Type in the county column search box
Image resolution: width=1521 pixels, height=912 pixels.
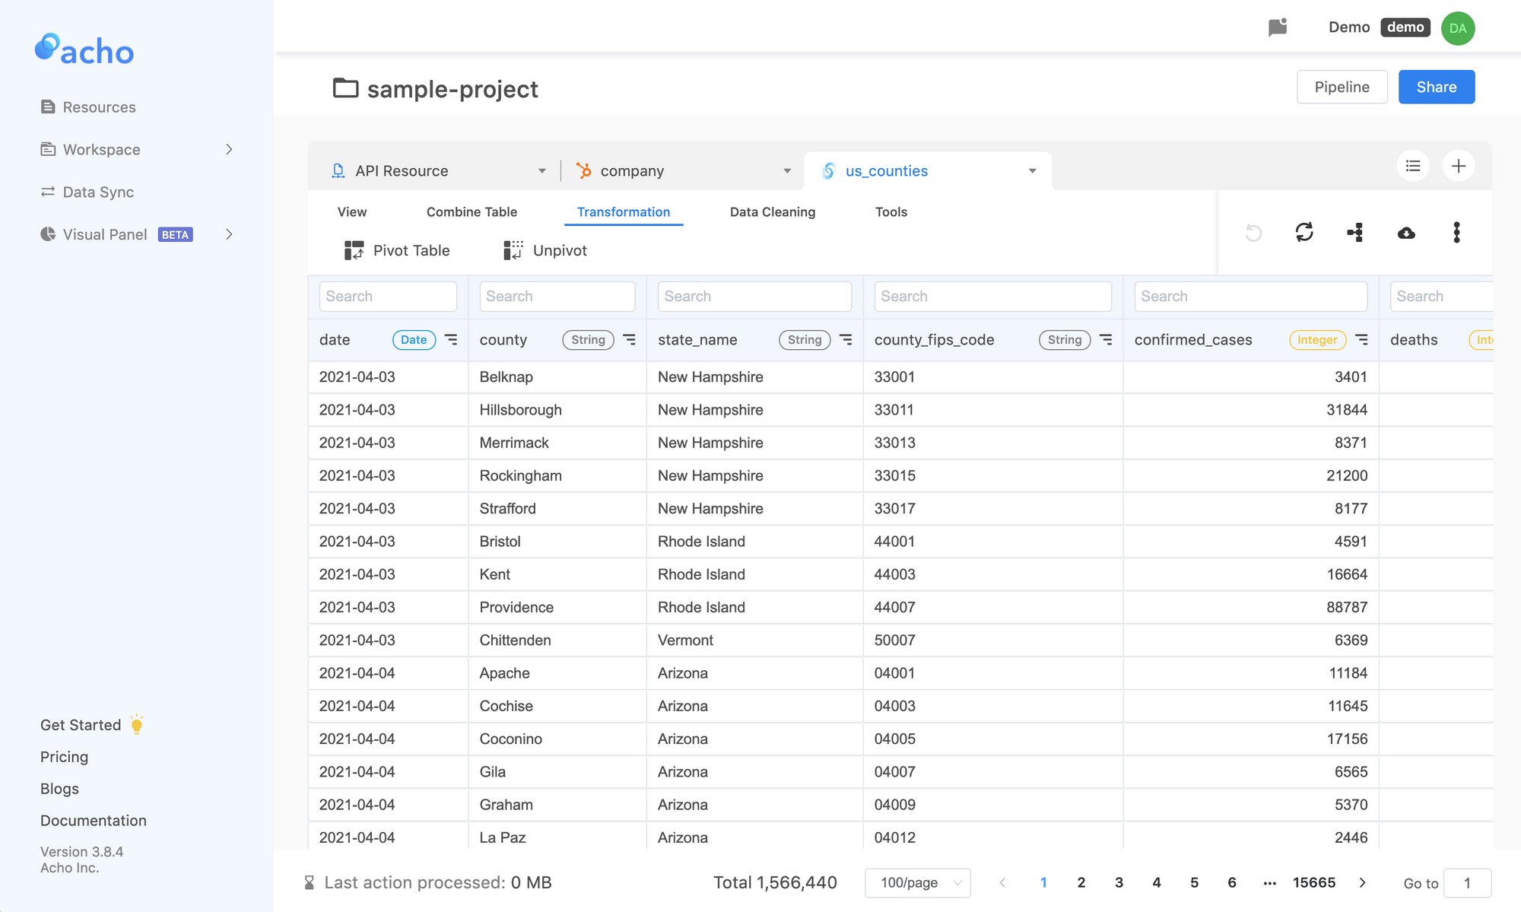point(557,296)
